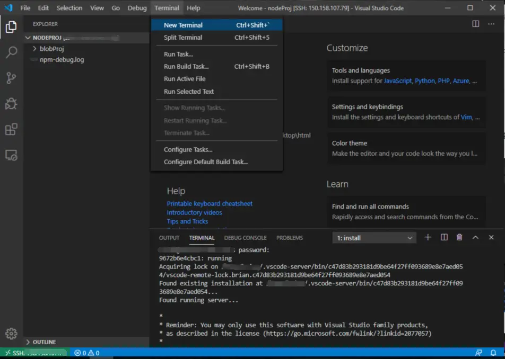Open Printable keyboard cheatsheet link
The width and height of the screenshot is (505, 359).
210,204
